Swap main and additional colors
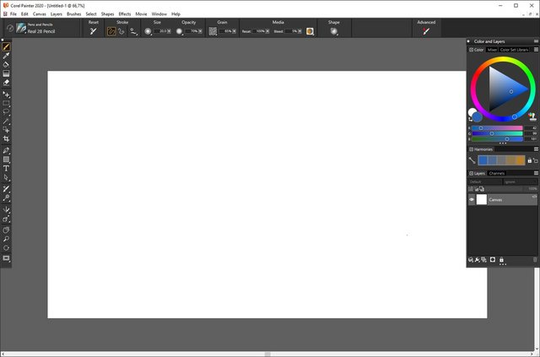Screen dimensions: 540x357 pyautogui.click(x=471, y=119)
